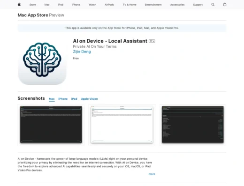Open the Mac menu item

click(47, 5)
